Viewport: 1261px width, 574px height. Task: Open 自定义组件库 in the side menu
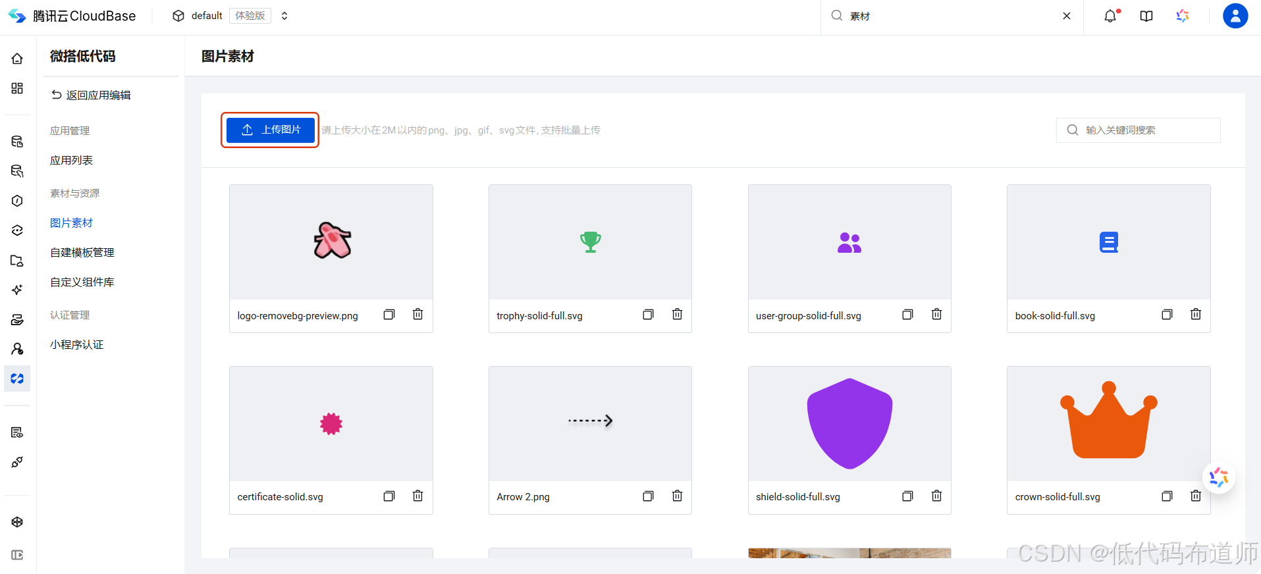pyautogui.click(x=82, y=282)
